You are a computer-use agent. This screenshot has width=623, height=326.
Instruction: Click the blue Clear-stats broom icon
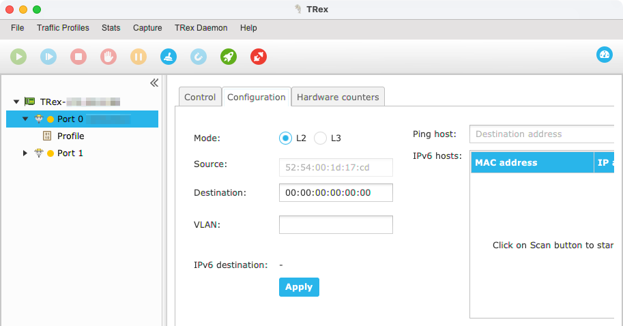tap(169, 57)
